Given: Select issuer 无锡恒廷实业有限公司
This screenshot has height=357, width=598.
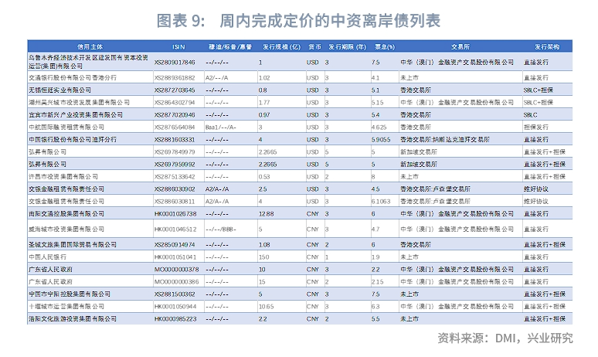Looking at the screenshot, I should pos(59,90).
